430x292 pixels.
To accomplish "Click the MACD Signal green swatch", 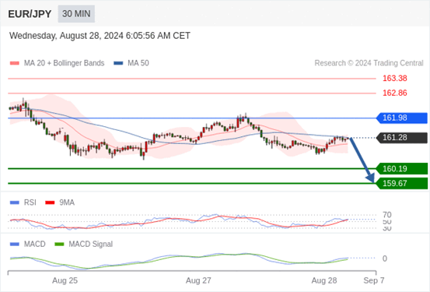I will (59, 245).
